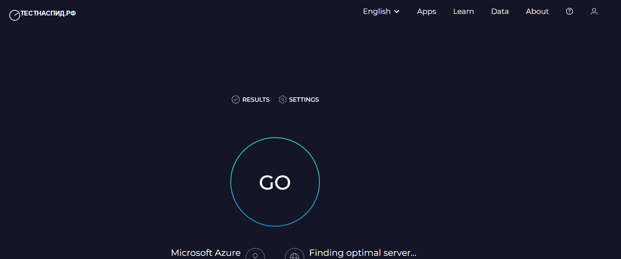This screenshot has width=621, height=259.
Task: Open the About page
Action: 537,12
